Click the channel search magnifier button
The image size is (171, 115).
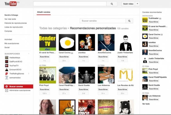click(x=129, y=21)
